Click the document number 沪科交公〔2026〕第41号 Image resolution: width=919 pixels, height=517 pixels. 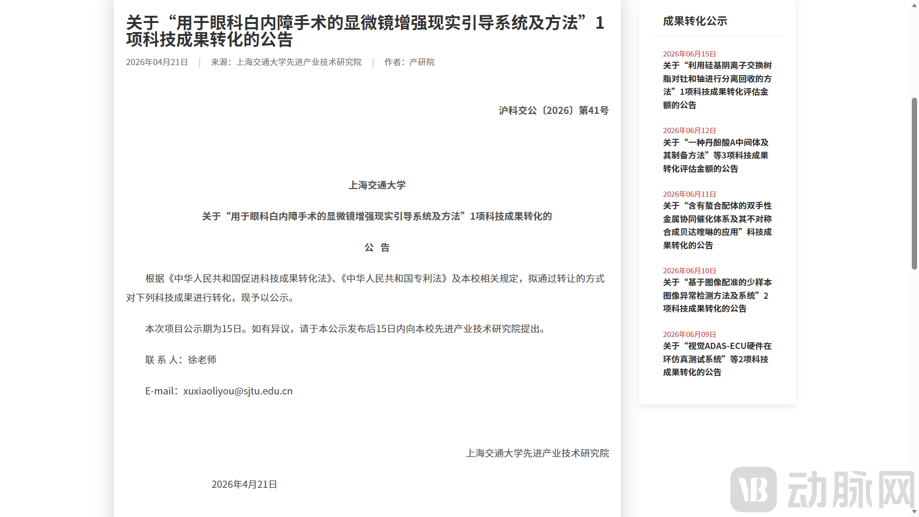pyautogui.click(x=553, y=111)
